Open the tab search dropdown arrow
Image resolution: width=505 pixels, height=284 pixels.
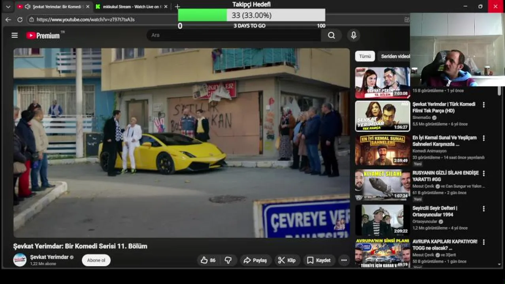[8, 7]
